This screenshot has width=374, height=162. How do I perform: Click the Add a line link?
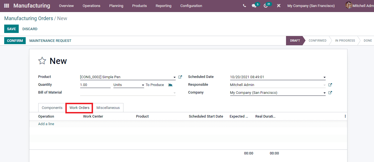tap(46, 124)
